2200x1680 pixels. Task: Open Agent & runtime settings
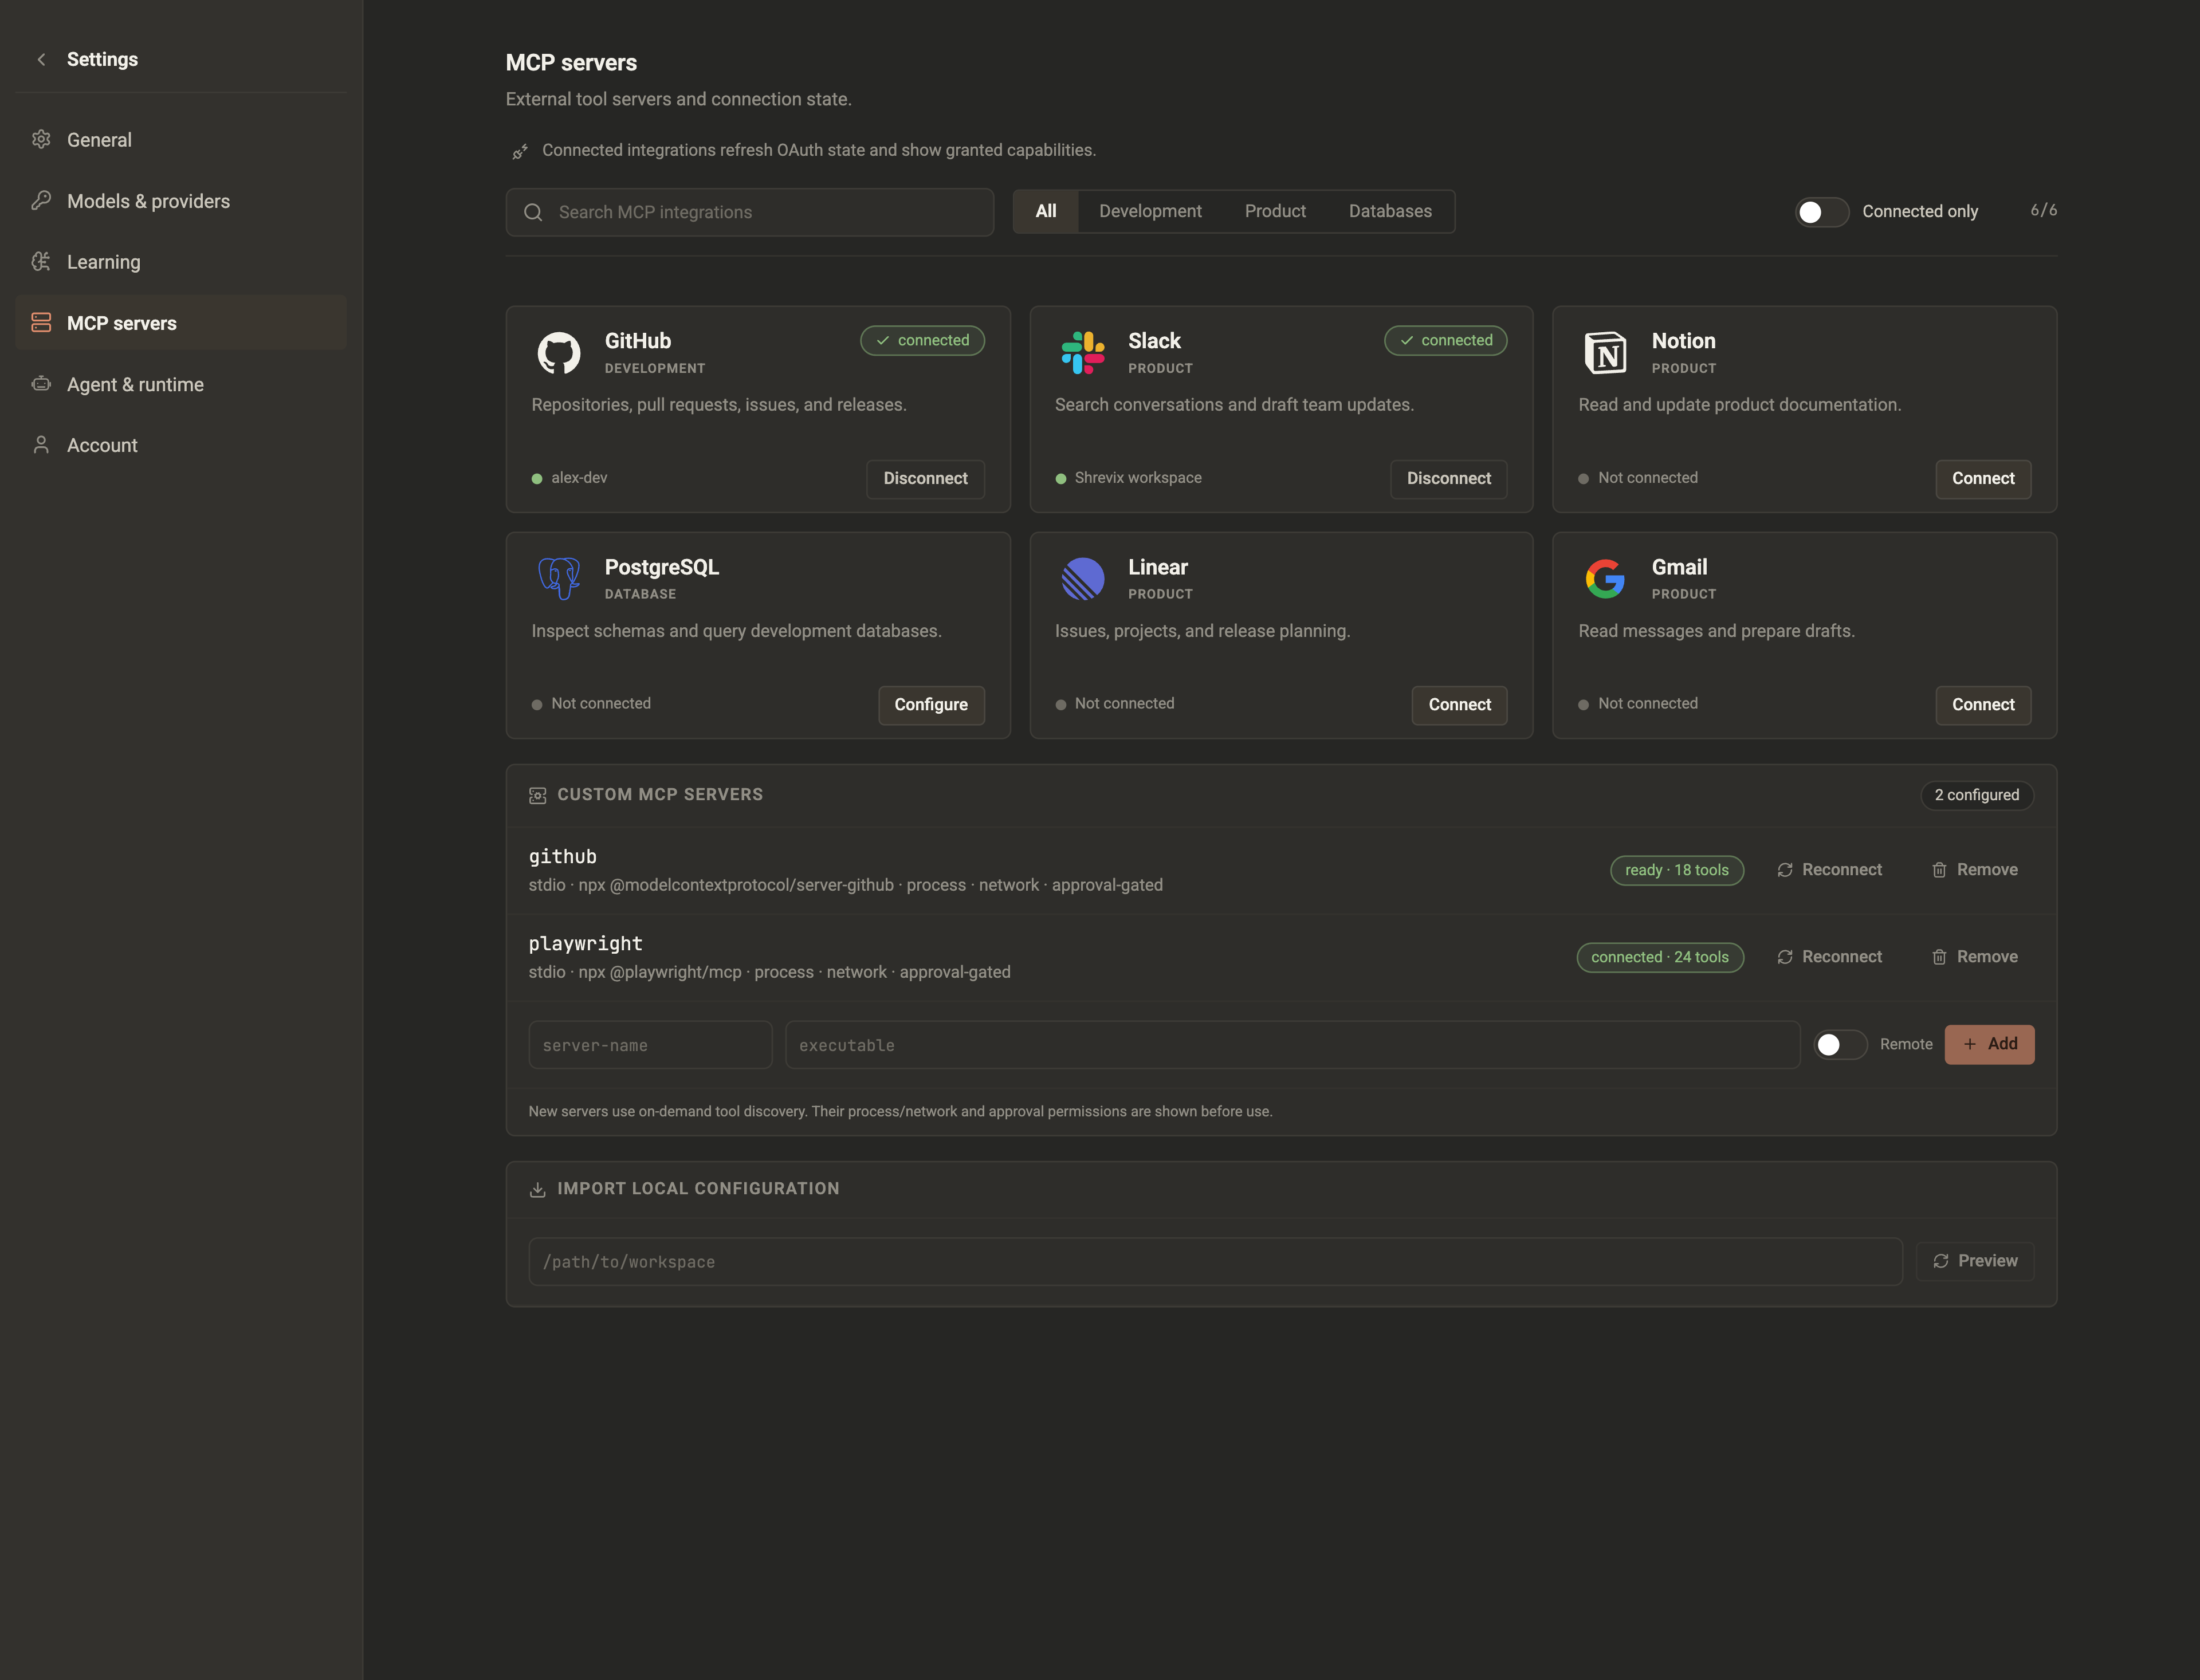pos(181,384)
